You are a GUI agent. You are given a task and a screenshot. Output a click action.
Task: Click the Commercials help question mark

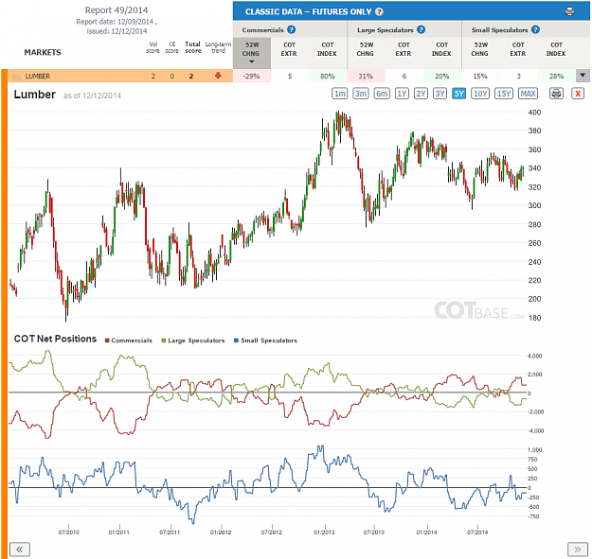coord(291,29)
